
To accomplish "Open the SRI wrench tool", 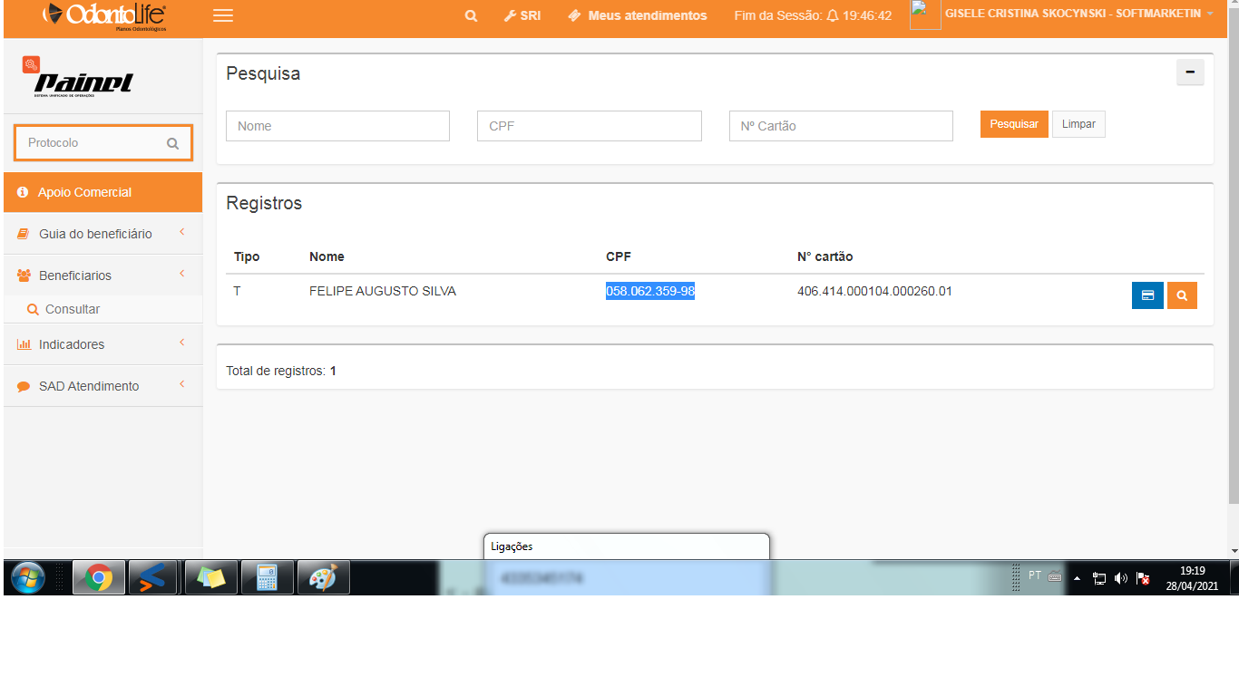I will pos(522,15).
